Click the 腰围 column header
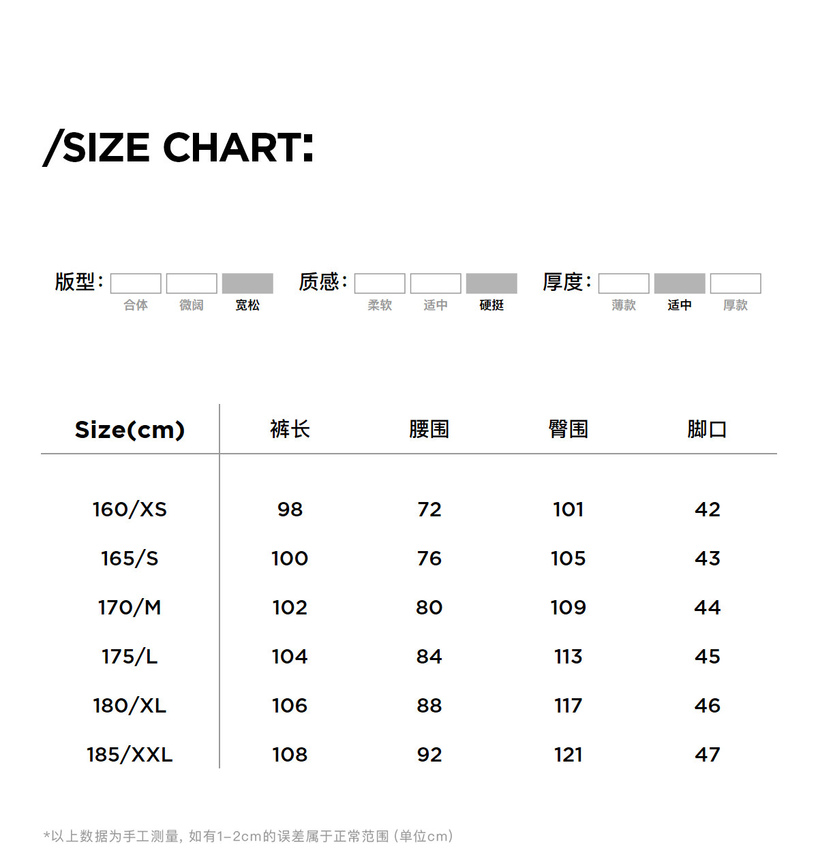Image resolution: width=818 pixels, height=844 pixels. 429,429
